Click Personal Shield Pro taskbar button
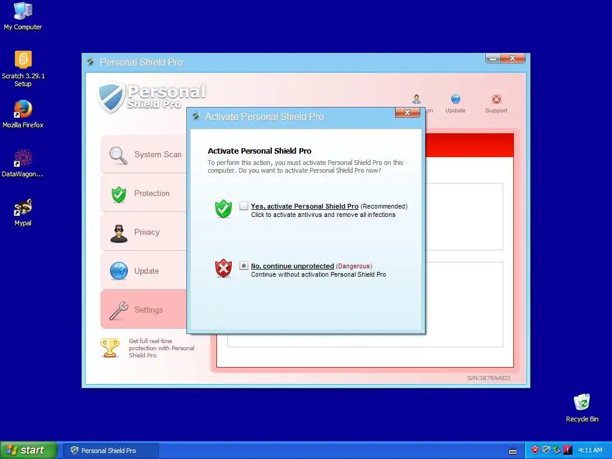The height and width of the screenshot is (459, 612). pyautogui.click(x=111, y=451)
